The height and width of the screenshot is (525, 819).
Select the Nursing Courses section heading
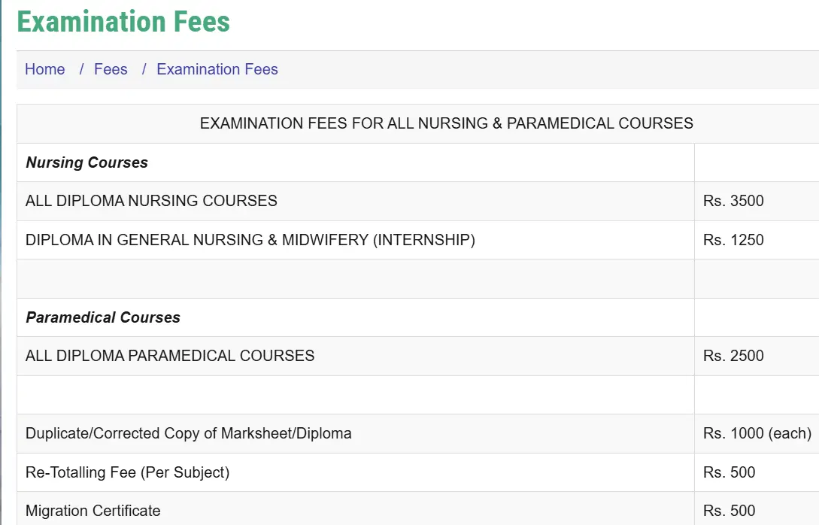pos(87,162)
